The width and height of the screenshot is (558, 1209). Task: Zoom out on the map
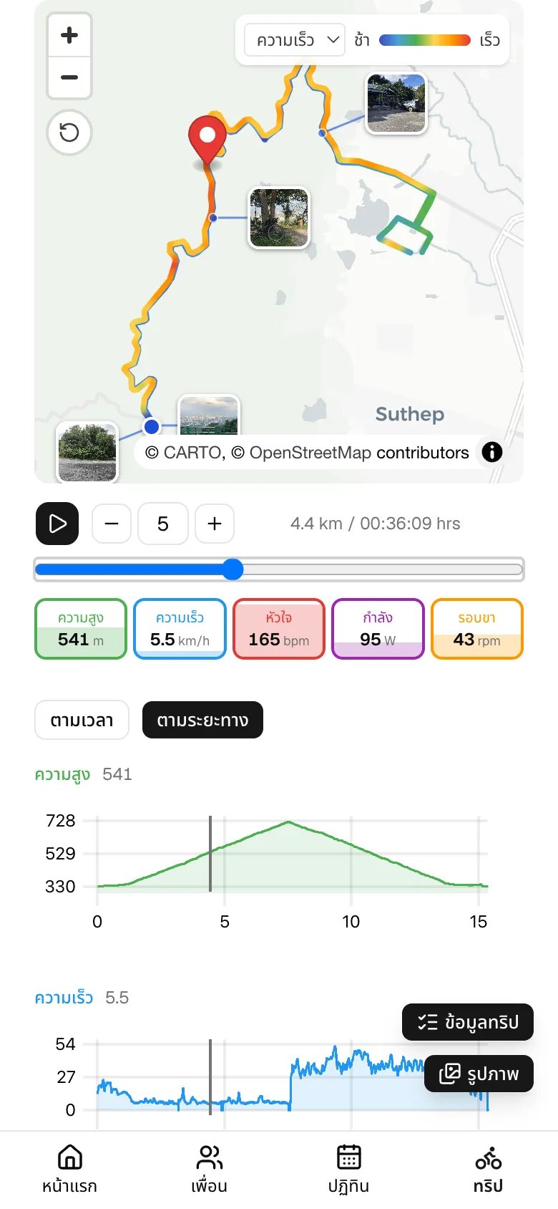click(69, 77)
